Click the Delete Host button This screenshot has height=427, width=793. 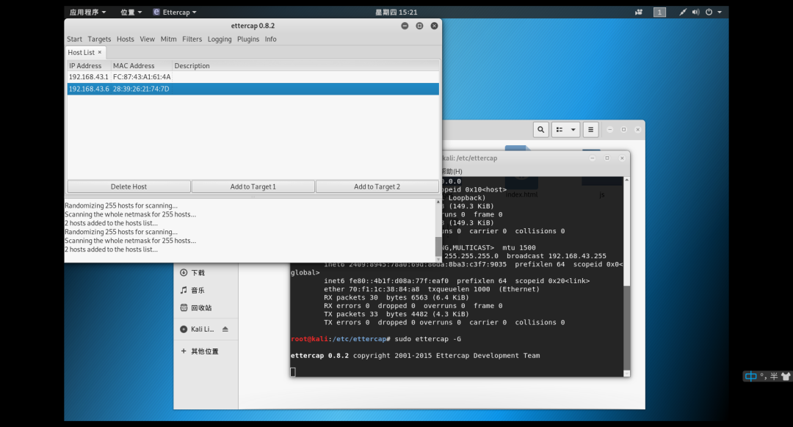click(128, 186)
